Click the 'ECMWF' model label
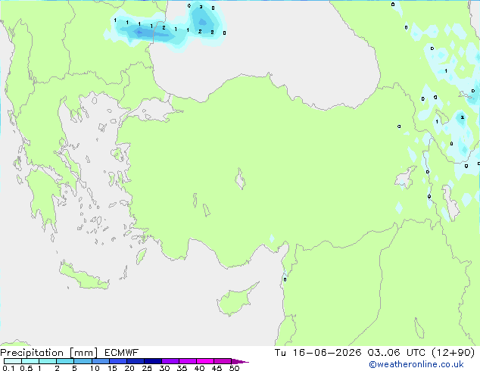This screenshot has width=480, height=371. [x=122, y=353]
